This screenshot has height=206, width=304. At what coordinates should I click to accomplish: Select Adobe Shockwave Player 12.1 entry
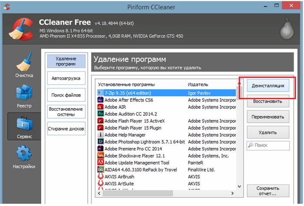pos(166,155)
